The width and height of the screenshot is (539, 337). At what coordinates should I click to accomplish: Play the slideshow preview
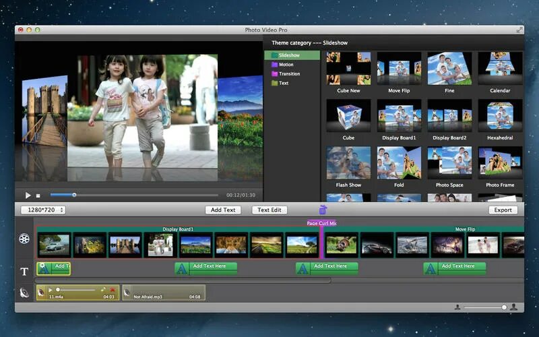click(x=28, y=195)
